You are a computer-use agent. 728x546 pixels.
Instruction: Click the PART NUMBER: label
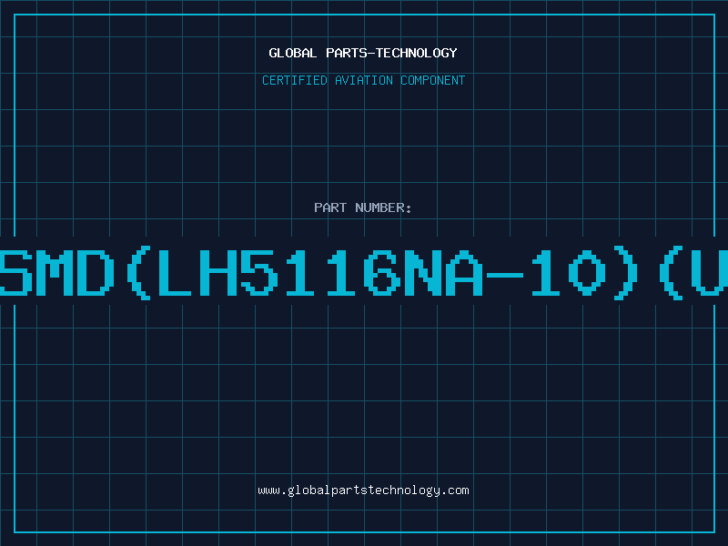362,207
